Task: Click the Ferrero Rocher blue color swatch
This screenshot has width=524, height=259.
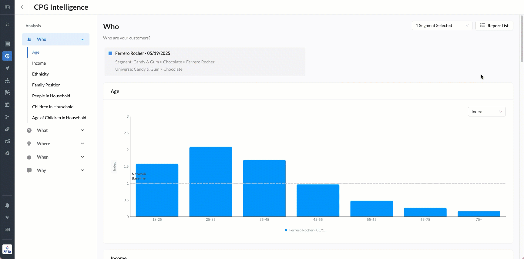Action: pyautogui.click(x=110, y=53)
